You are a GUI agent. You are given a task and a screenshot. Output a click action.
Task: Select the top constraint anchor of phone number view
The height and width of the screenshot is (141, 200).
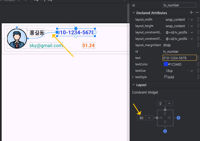76,29
